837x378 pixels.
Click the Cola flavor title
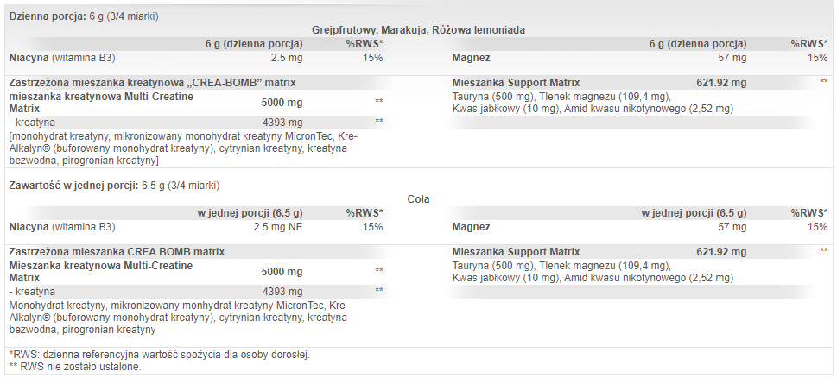pyautogui.click(x=418, y=199)
